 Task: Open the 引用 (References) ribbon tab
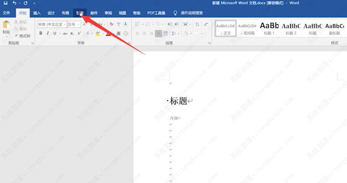pos(79,13)
